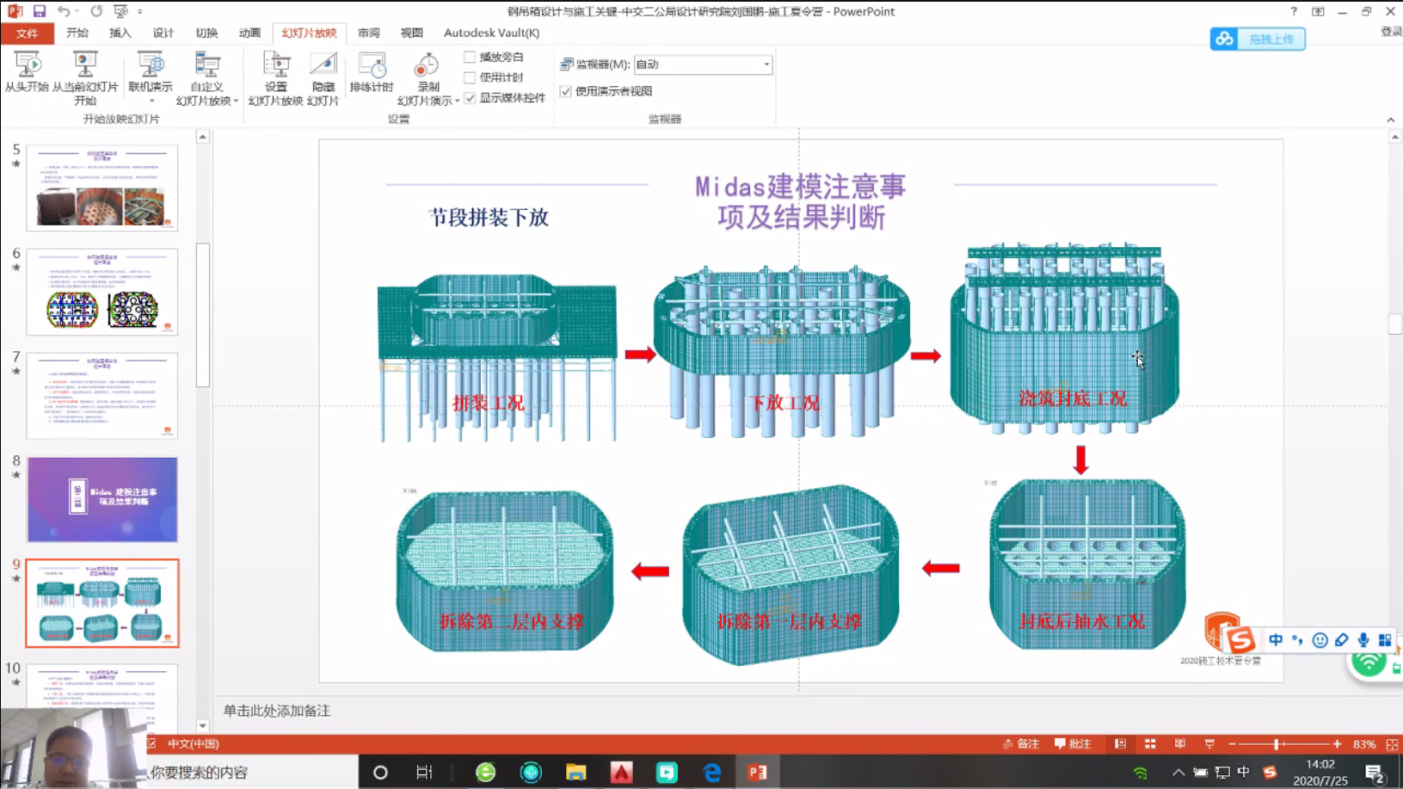Expand 联机演示 dropdown arrow
1403x789 pixels.
pyautogui.click(x=151, y=102)
